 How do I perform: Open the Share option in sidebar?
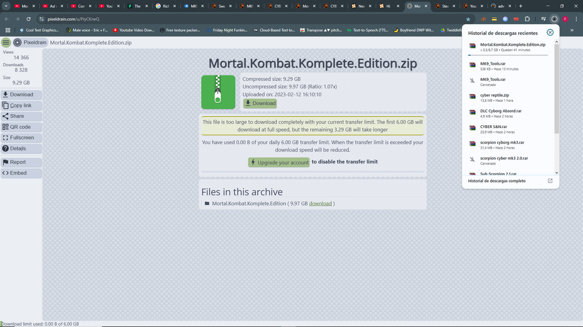(x=21, y=116)
